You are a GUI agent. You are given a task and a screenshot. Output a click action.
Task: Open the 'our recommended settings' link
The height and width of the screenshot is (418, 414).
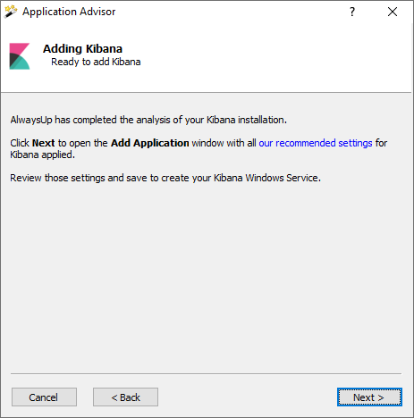(x=316, y=143)
